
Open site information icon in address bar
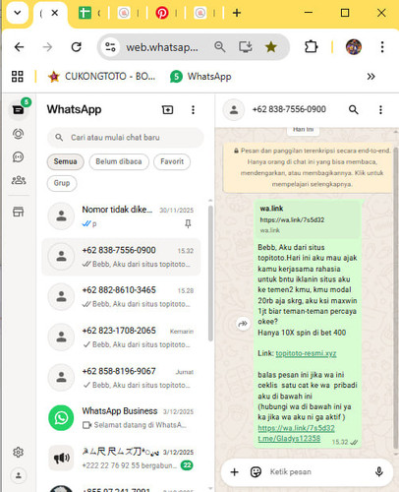coord(110,47)
